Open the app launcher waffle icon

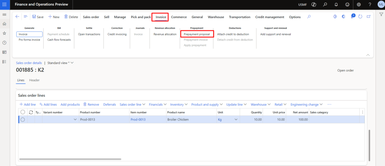click(x=4, y=5)
